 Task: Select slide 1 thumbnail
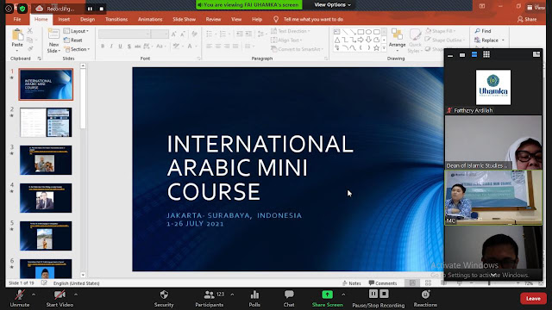pyautogui.click(x=46, y=84)
